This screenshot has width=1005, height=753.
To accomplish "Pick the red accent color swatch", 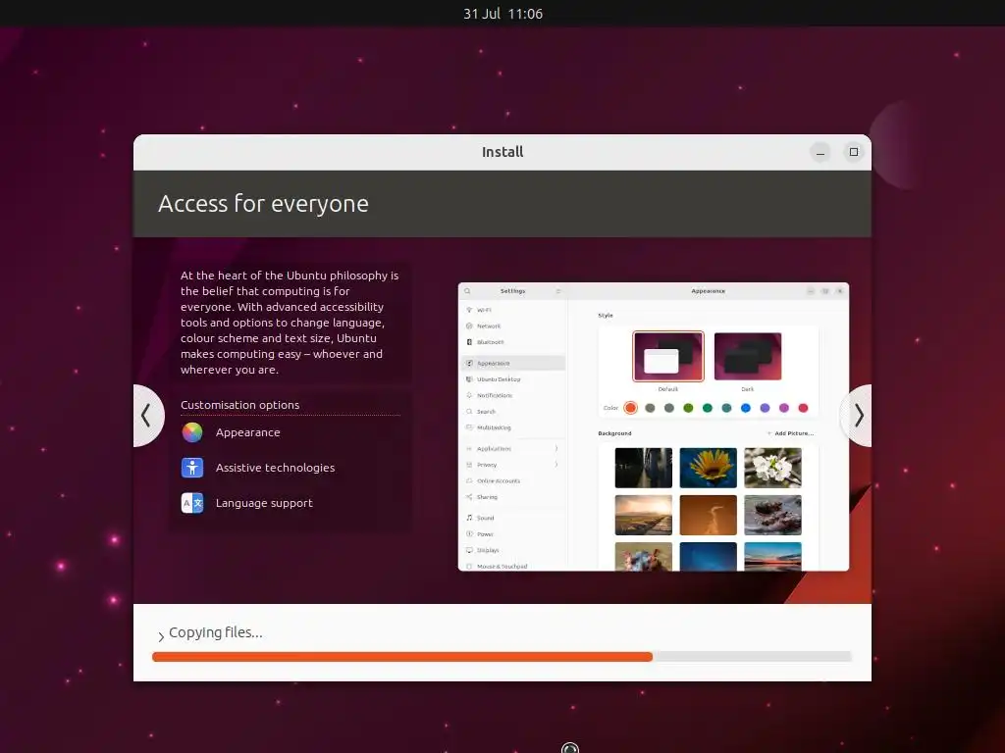I will 803,408.
